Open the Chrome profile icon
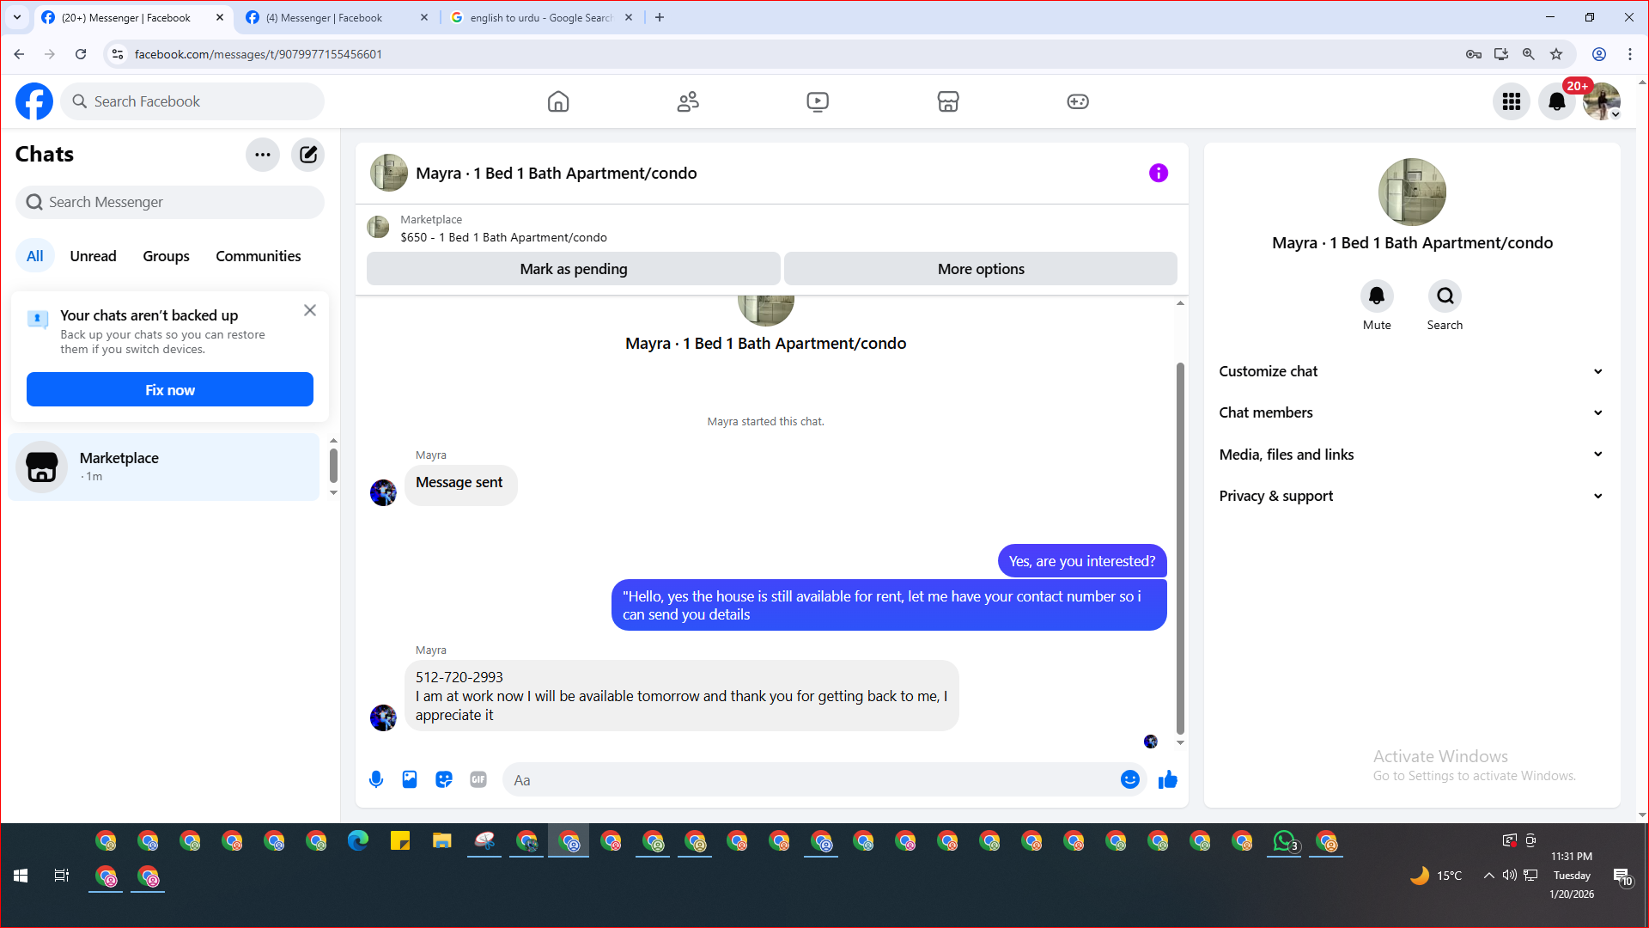 (x=1599, y=54)
